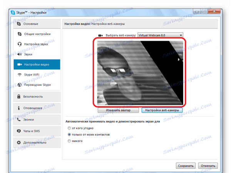Select the 'только от моих контактов' radio option
231x173 pixels.
(x=69, y=134)
